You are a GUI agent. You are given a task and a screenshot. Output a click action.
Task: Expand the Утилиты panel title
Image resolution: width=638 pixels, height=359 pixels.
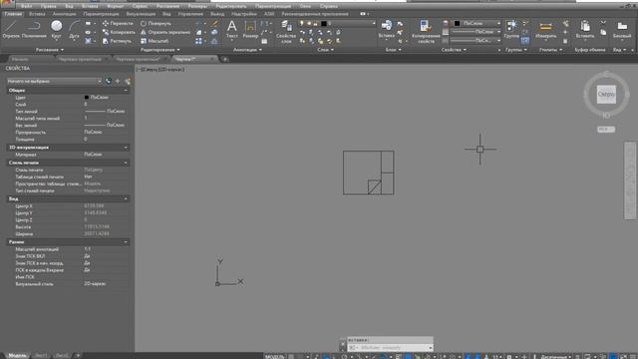(x=550, y=50)
